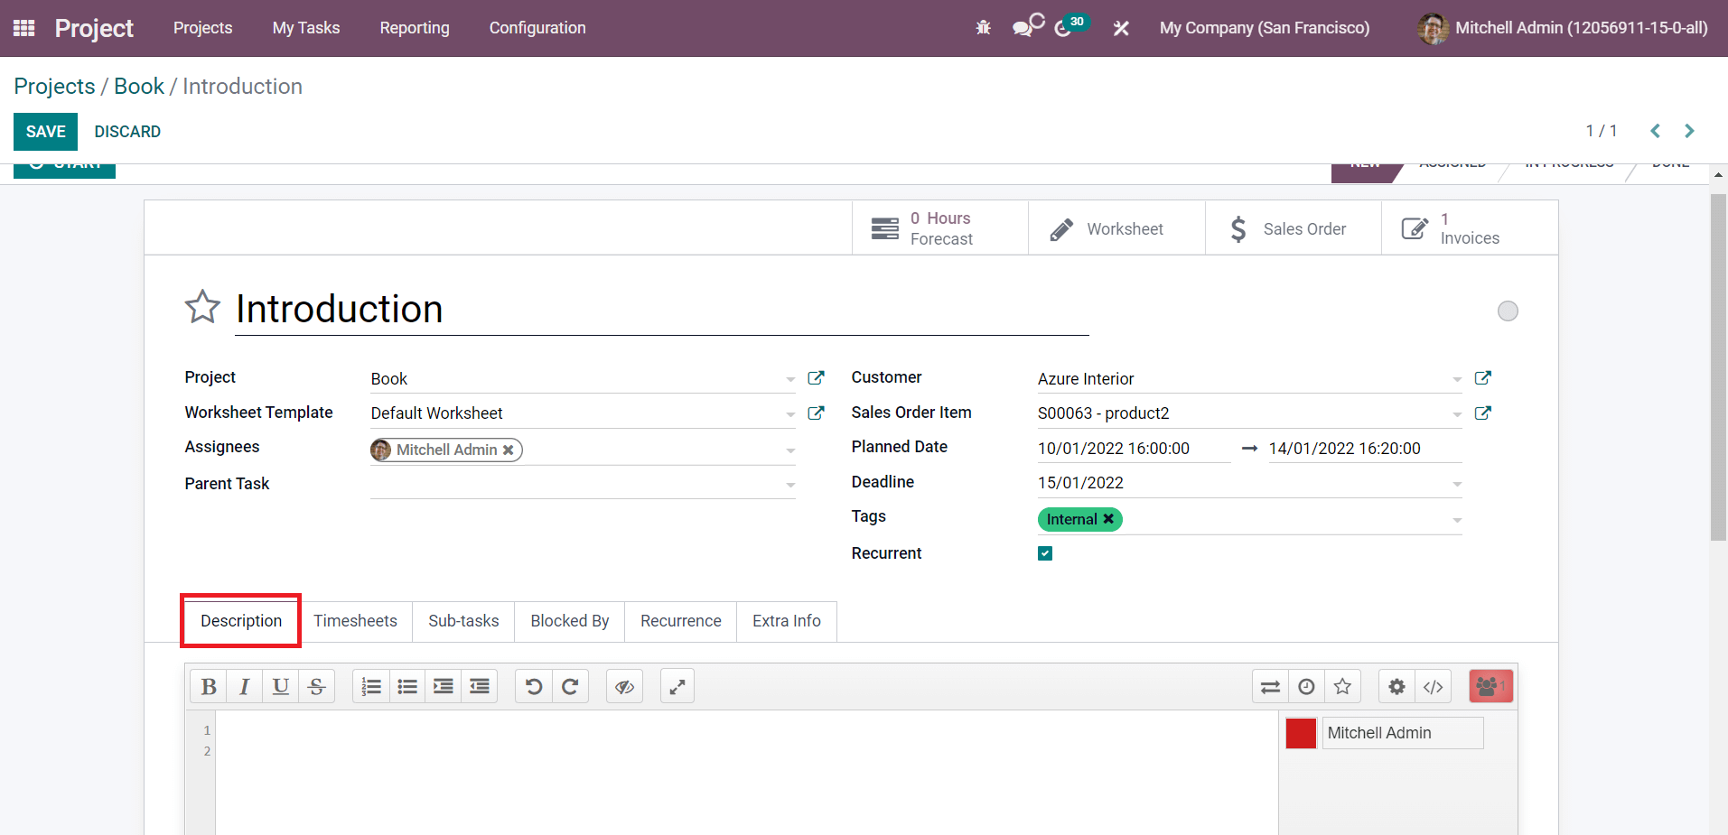
Task: Click the undo arrow in editor toolbar
Action: 534,687
